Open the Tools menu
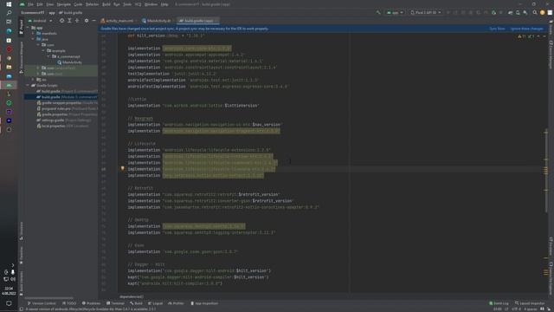554x312 pixels. coord(127,4)
